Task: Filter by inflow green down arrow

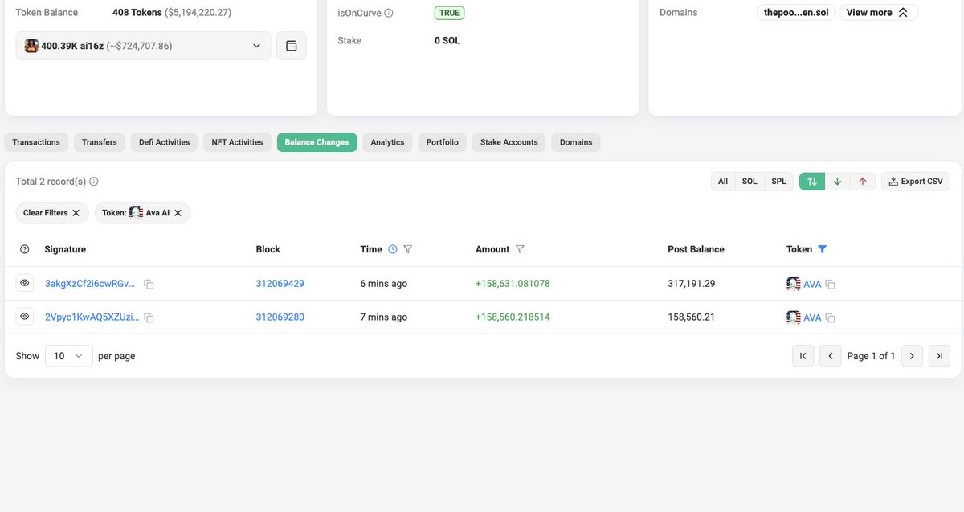Action: coord(837,182)
